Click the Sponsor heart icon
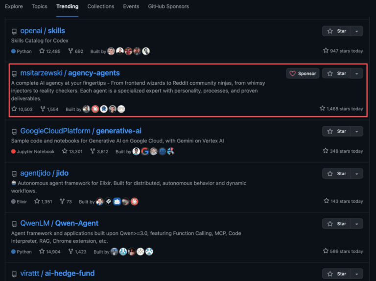 click(x=292, y=73)
